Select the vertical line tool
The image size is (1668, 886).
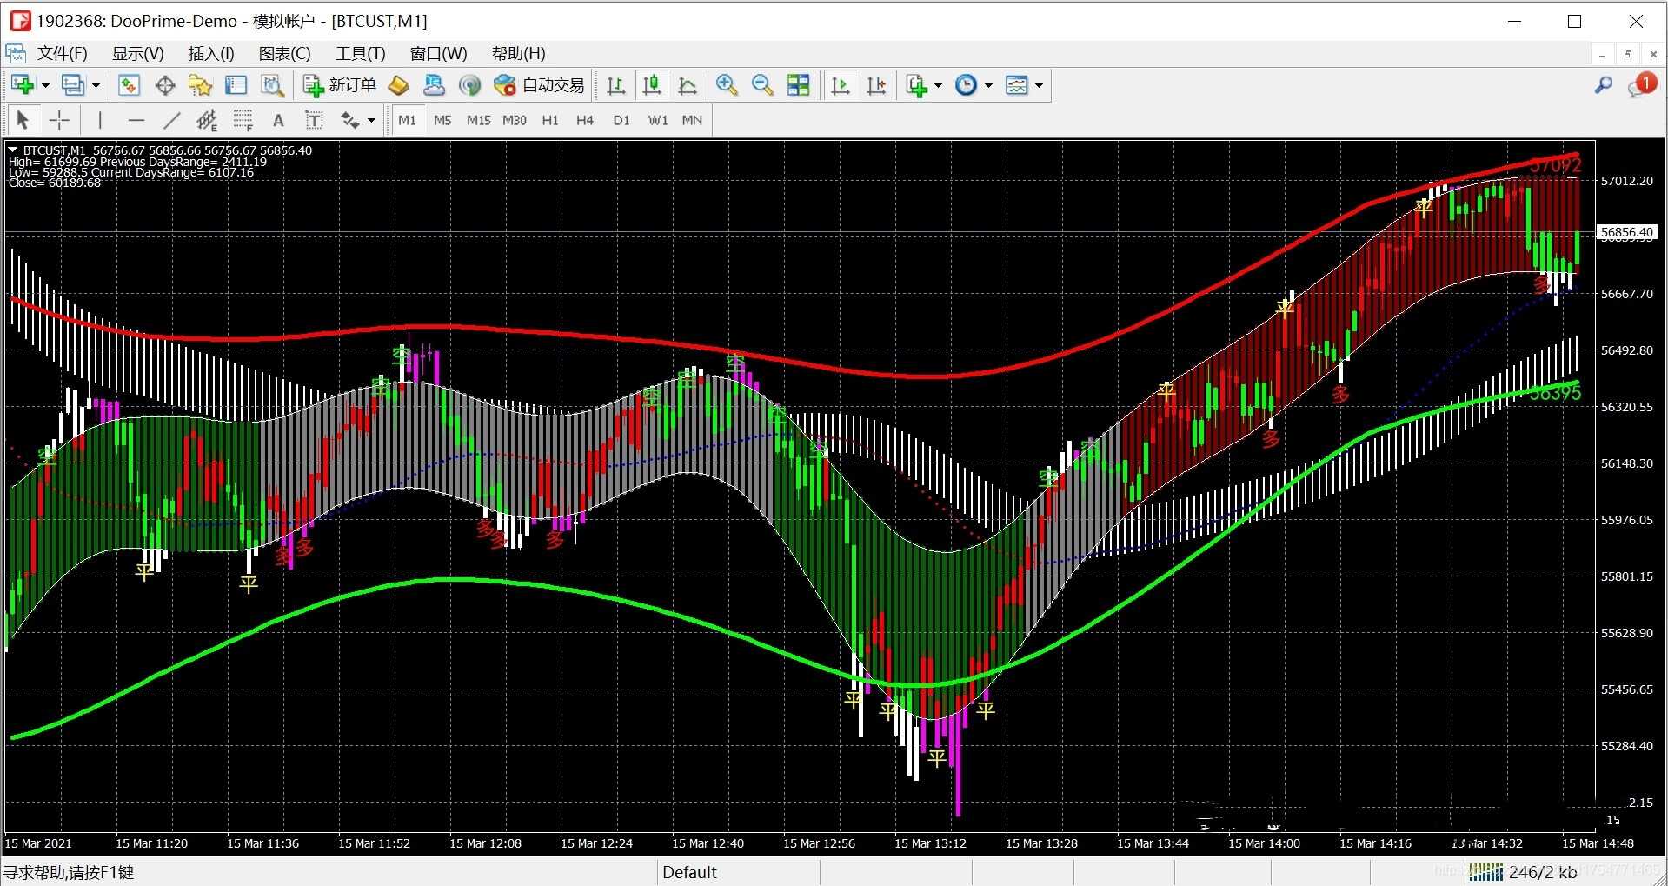pyautogui.click(x=100, y=120)
